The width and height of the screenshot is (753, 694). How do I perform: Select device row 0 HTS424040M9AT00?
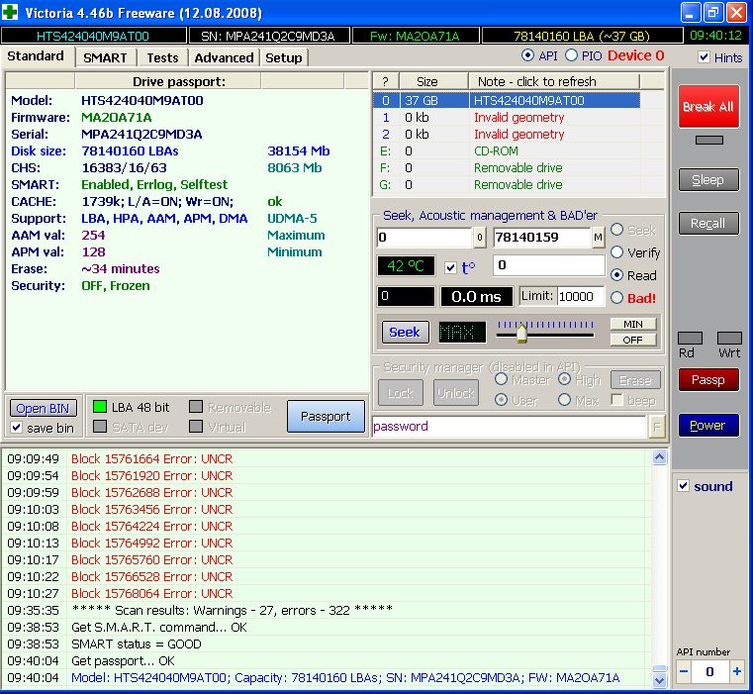[507, 100]
